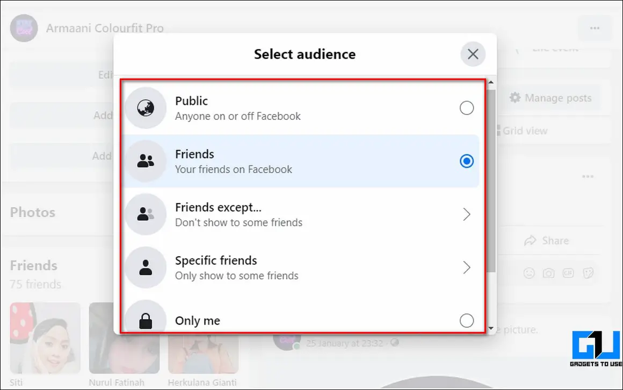
Task: Select the Public radio button
Action: (x=467, y=108)
